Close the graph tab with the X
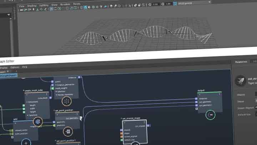 click(8, 71)
